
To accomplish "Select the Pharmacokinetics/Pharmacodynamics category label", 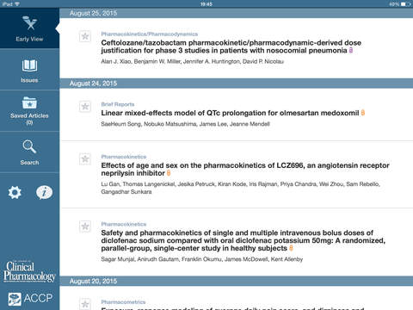I will [x=150, y=34].
